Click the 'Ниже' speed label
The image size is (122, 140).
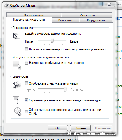click(x=29, y=41)
